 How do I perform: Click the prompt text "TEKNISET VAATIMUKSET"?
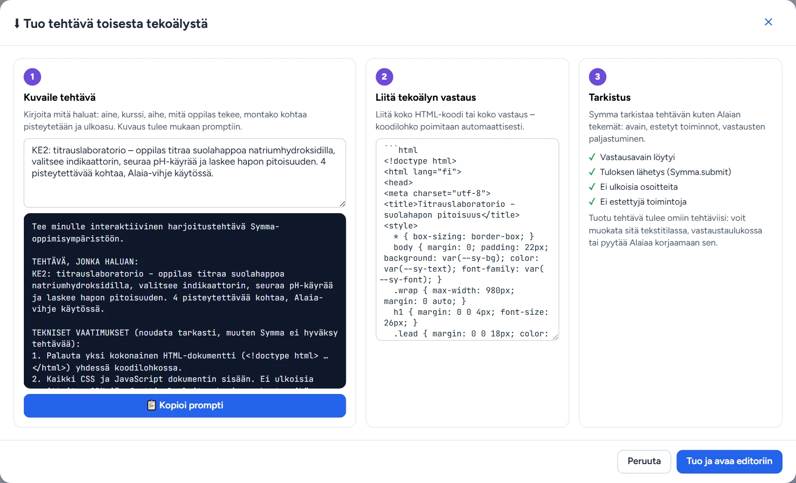point(80,333)
